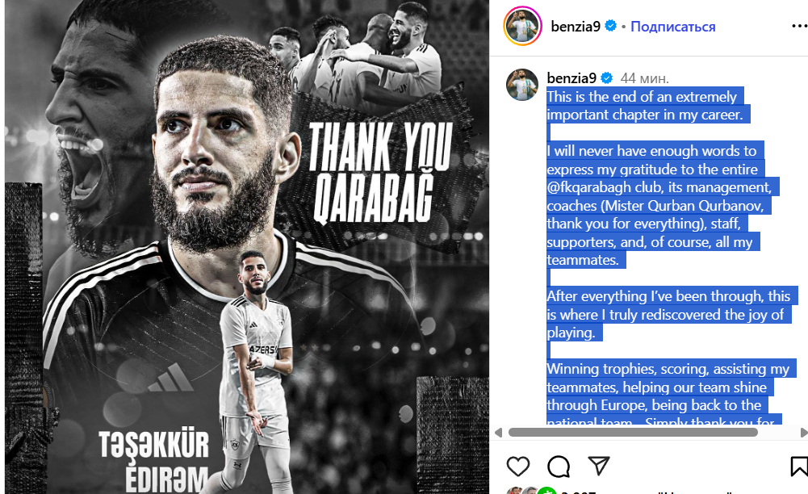The width and height of the screenshot is (808, 494).
Task: Click the 44 мин. timestamp
Action: [x=645, y=79]
